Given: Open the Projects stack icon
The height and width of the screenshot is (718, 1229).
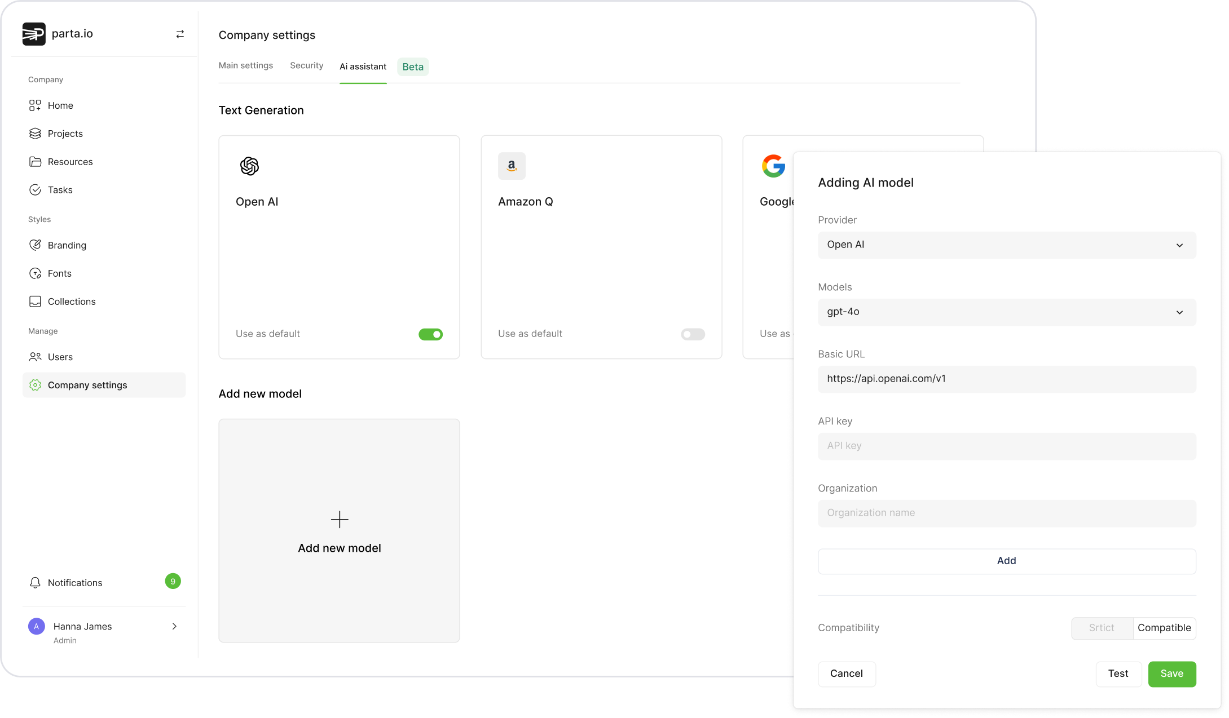Looking at the screenshot, I should point(35,134).
